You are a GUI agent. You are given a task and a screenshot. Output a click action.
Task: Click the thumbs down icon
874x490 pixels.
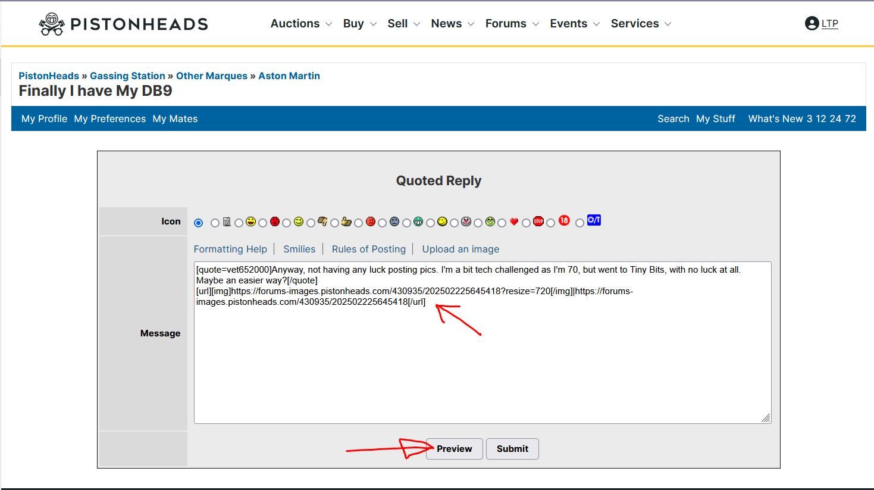(x=322, y=221)
